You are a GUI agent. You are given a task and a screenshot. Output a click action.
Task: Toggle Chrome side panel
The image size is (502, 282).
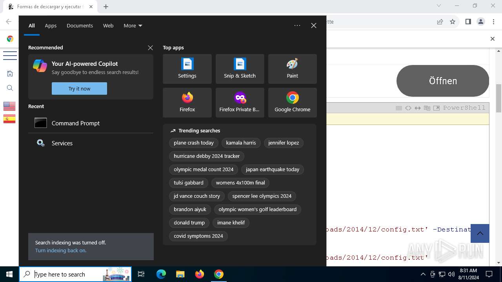[x=468, y=22]
